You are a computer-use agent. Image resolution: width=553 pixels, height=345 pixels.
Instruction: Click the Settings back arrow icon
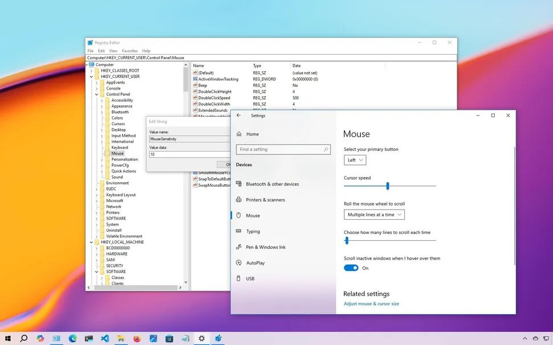pos(238,116)
